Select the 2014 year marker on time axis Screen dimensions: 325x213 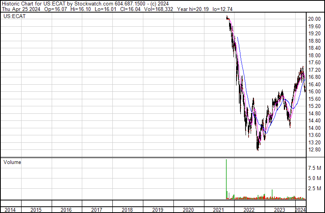coord(10,210)
